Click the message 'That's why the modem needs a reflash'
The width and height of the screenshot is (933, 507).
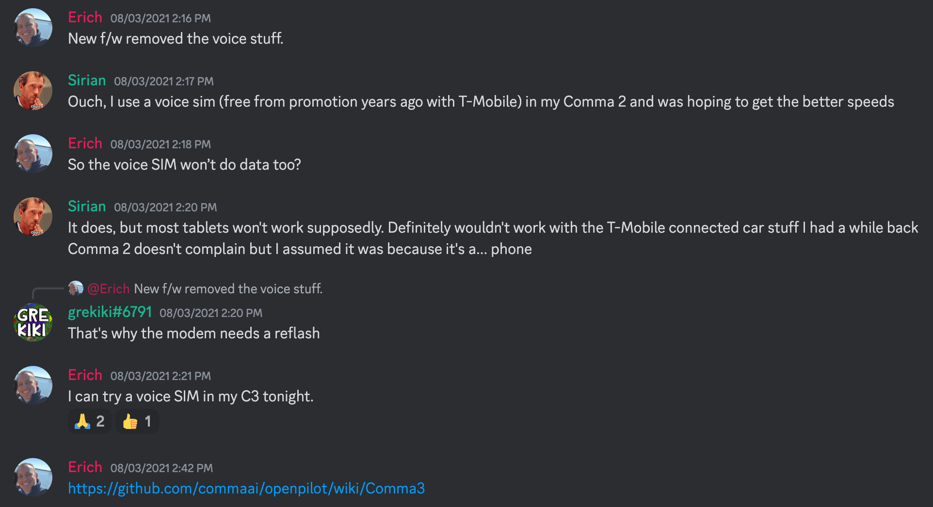pos(194,333)
